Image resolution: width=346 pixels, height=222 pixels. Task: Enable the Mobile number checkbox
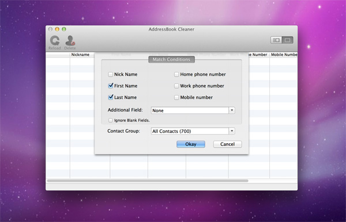tap(176, 97)
